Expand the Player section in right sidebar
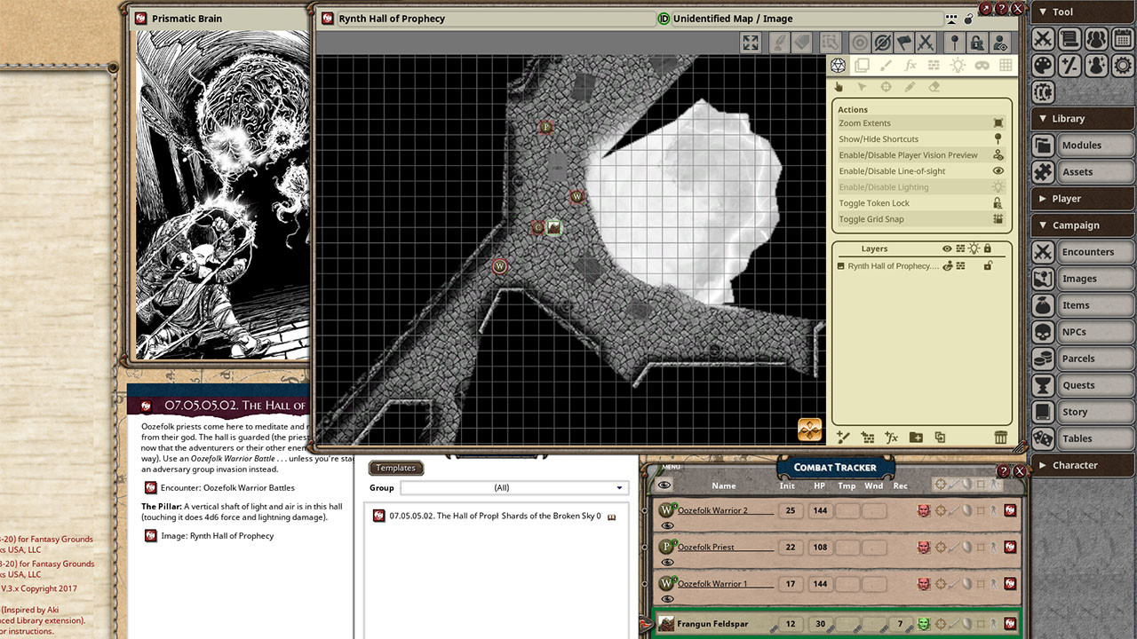Image resolution: width=1137 pixels, height=639 pixels. [1081, 198]
